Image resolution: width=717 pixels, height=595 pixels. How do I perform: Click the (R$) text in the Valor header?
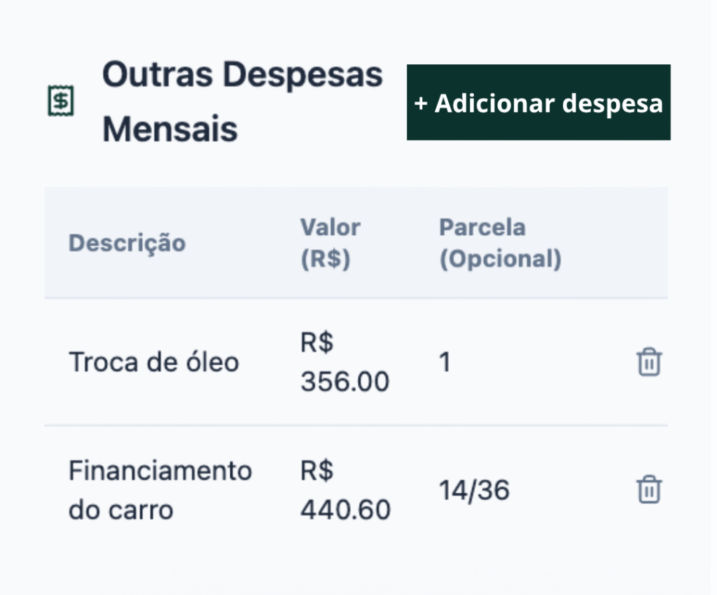tap(325, 259)
